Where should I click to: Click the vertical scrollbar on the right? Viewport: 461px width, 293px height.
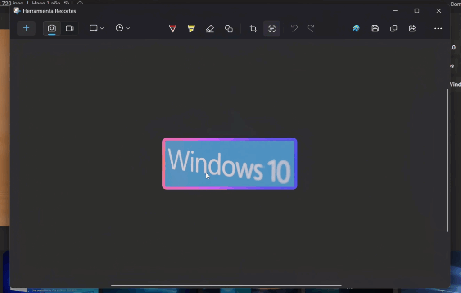coord(447,160)
